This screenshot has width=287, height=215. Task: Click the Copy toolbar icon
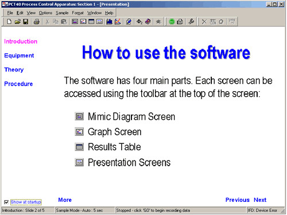point(56,22)
